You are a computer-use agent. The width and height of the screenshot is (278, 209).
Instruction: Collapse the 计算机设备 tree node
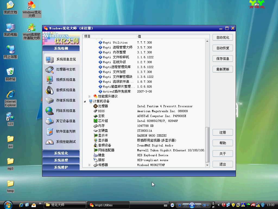(85, 101)
